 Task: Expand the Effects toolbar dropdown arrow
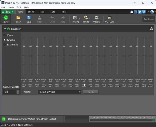[90, 19]
